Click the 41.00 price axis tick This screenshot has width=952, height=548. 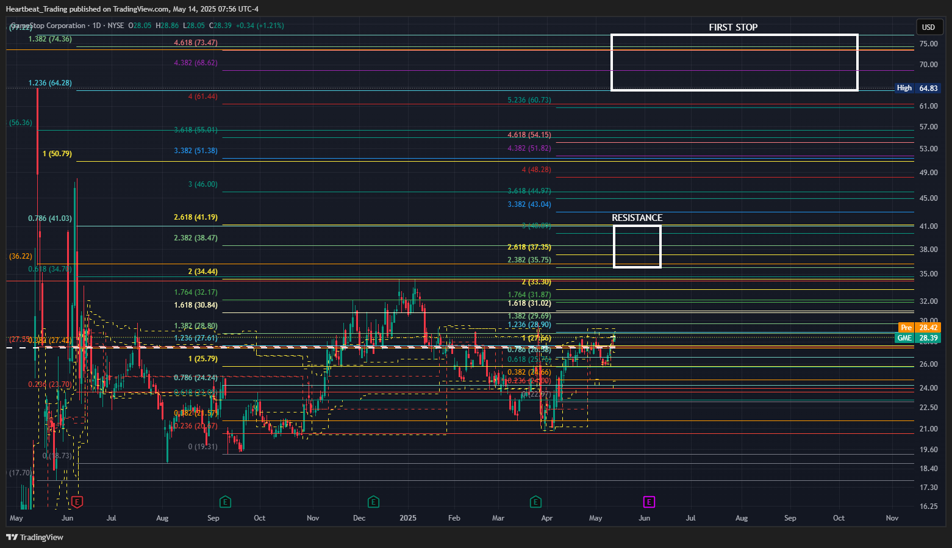point(928,226)
